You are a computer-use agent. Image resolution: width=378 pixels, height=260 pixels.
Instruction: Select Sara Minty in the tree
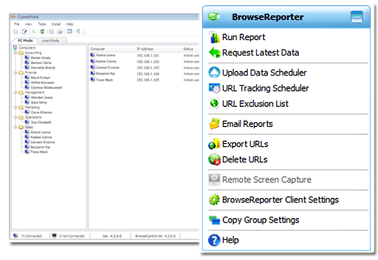point(39,102)
